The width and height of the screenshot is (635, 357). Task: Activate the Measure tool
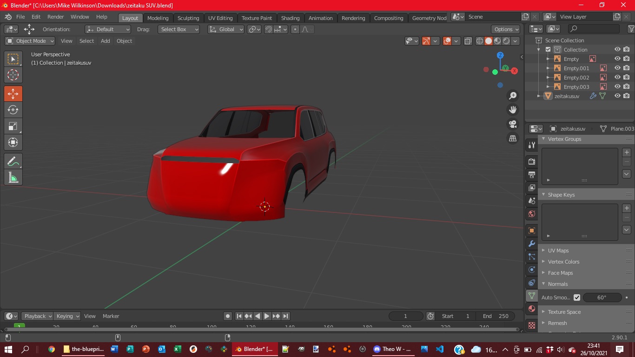[13, 177]
